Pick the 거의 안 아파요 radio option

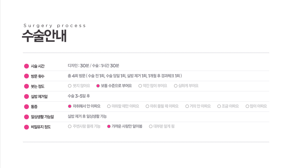click(x=187, y=106)
